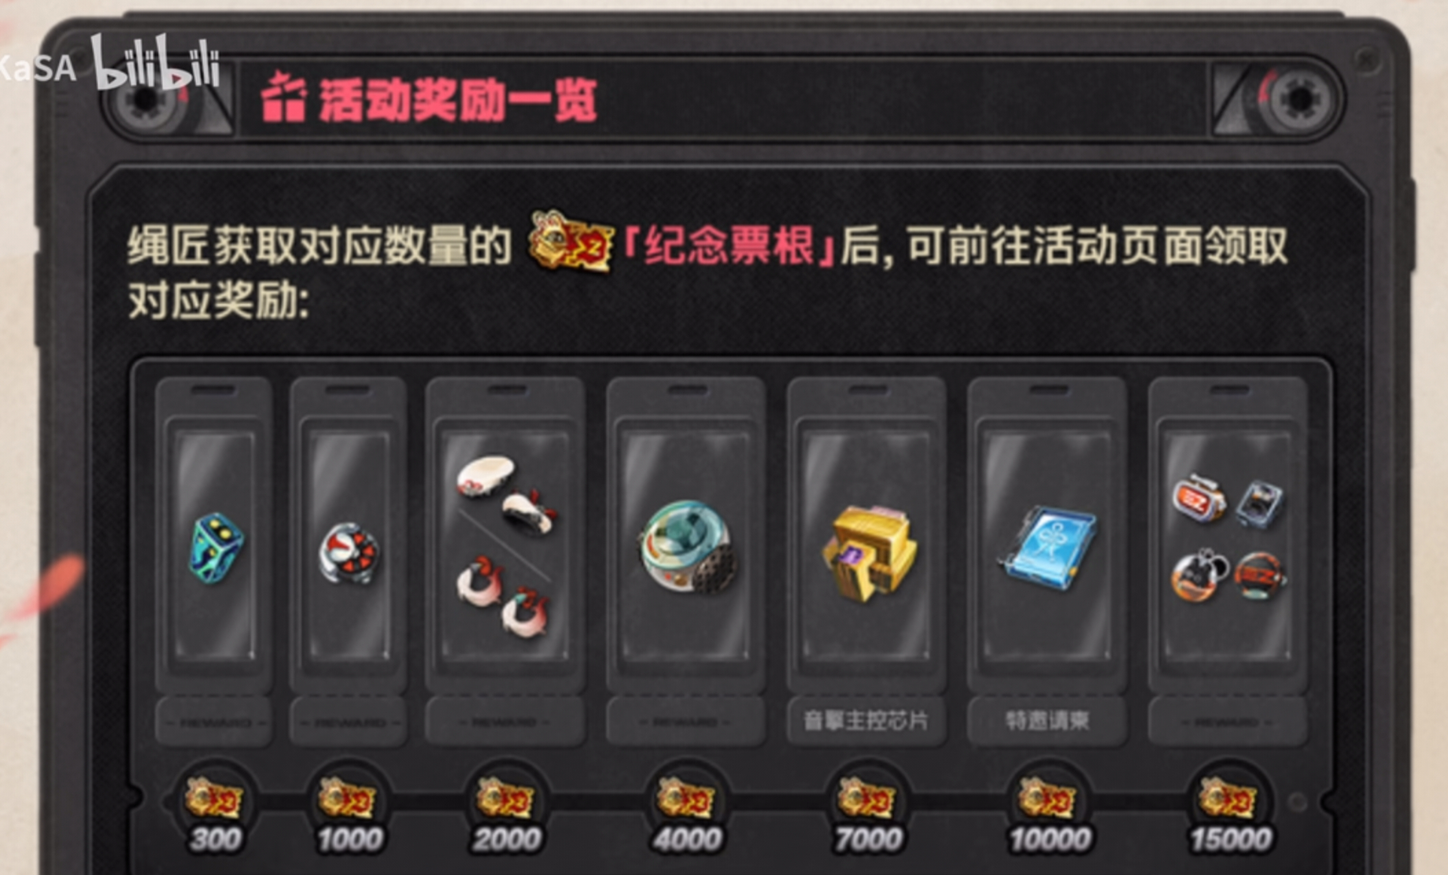This screenshot has width=1448, height=875.
Task: Select the blue 特邀请柬 invitation icon
Action: pyautogui.click(x=1048, y=547)
